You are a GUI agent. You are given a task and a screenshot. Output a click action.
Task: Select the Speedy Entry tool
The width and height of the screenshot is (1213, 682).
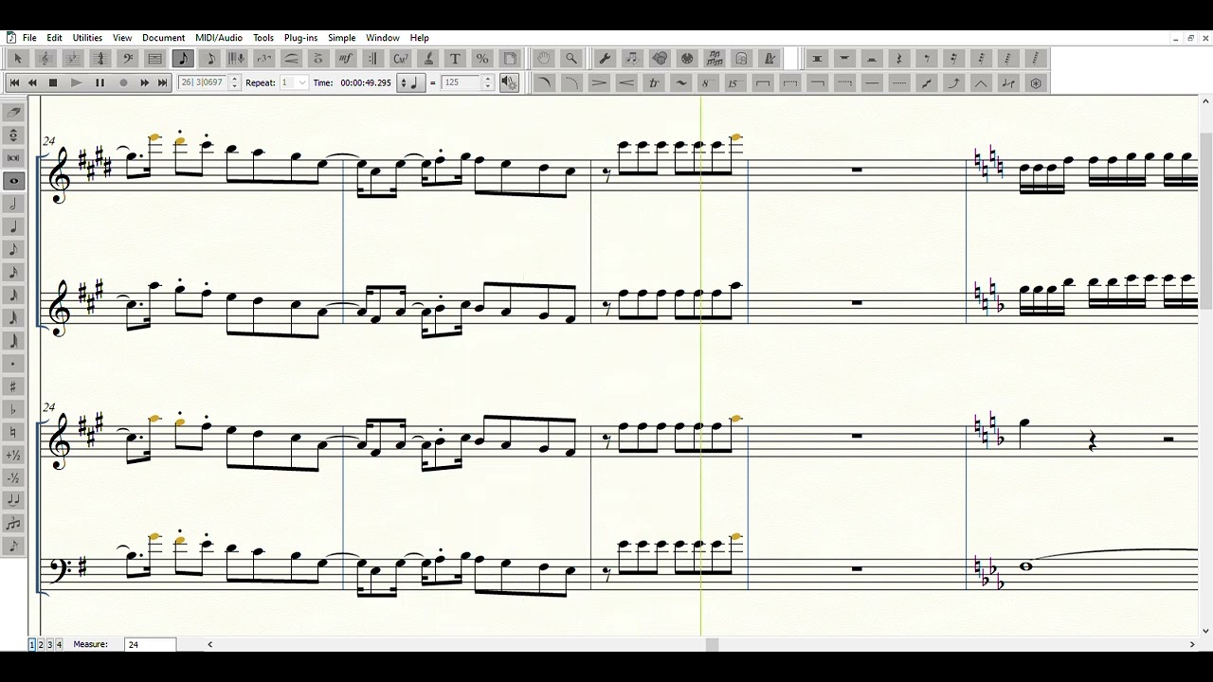pos(210,59)
